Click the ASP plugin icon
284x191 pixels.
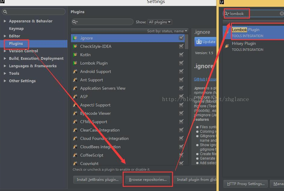(x=75, y=97)
